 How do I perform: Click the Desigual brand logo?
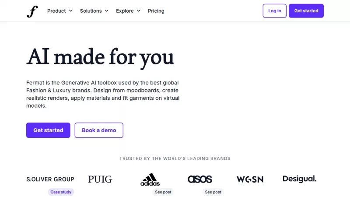coord(299,179)
